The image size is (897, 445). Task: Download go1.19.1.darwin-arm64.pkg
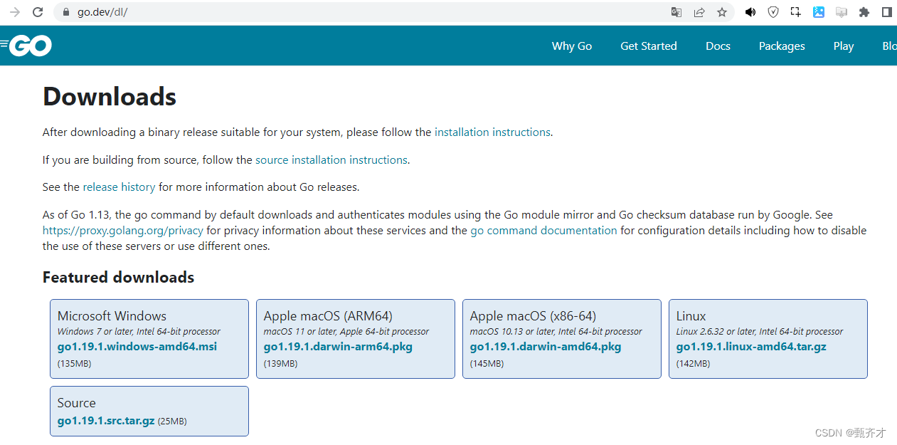pyautogui.click(x=338, y=347)
